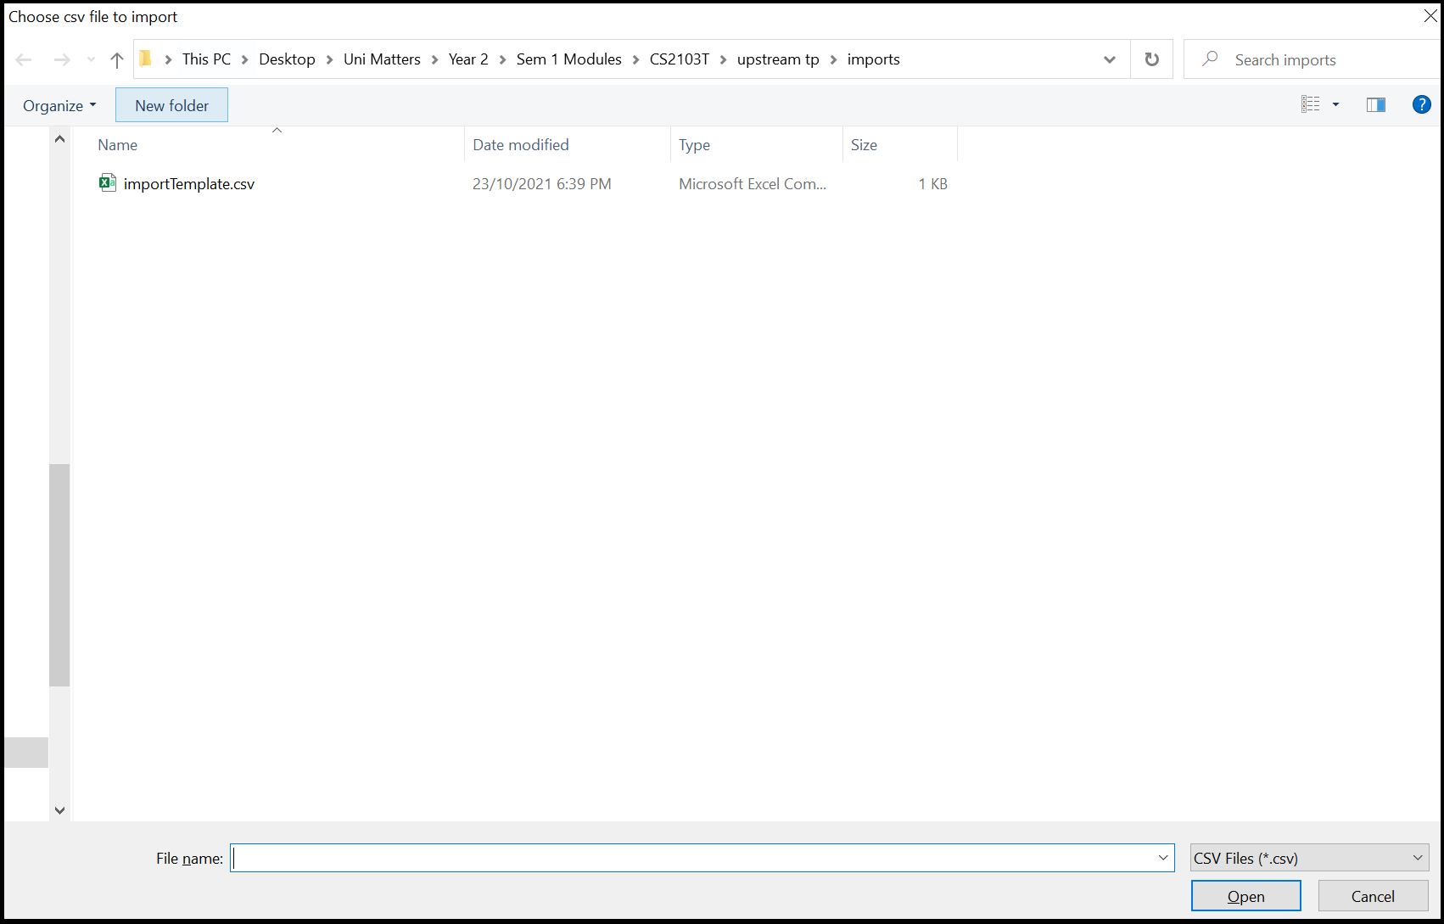Screen dimensions: 1444x924
Task: Select the imports breadcrumb
Action: [873, 59]
